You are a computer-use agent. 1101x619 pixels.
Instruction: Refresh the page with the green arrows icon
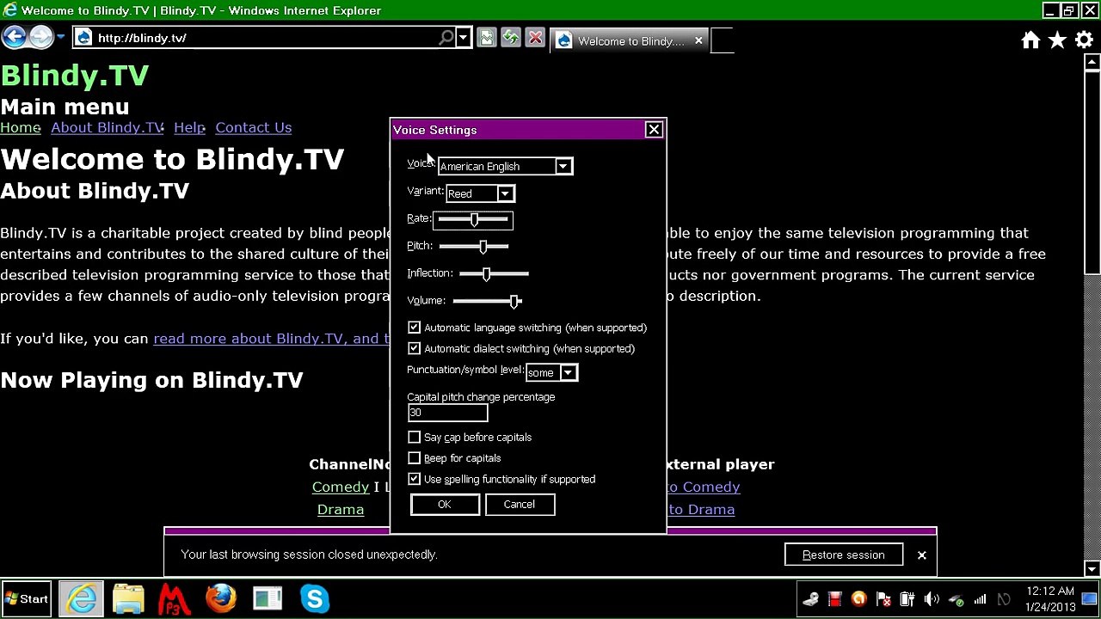pos(511,38)
